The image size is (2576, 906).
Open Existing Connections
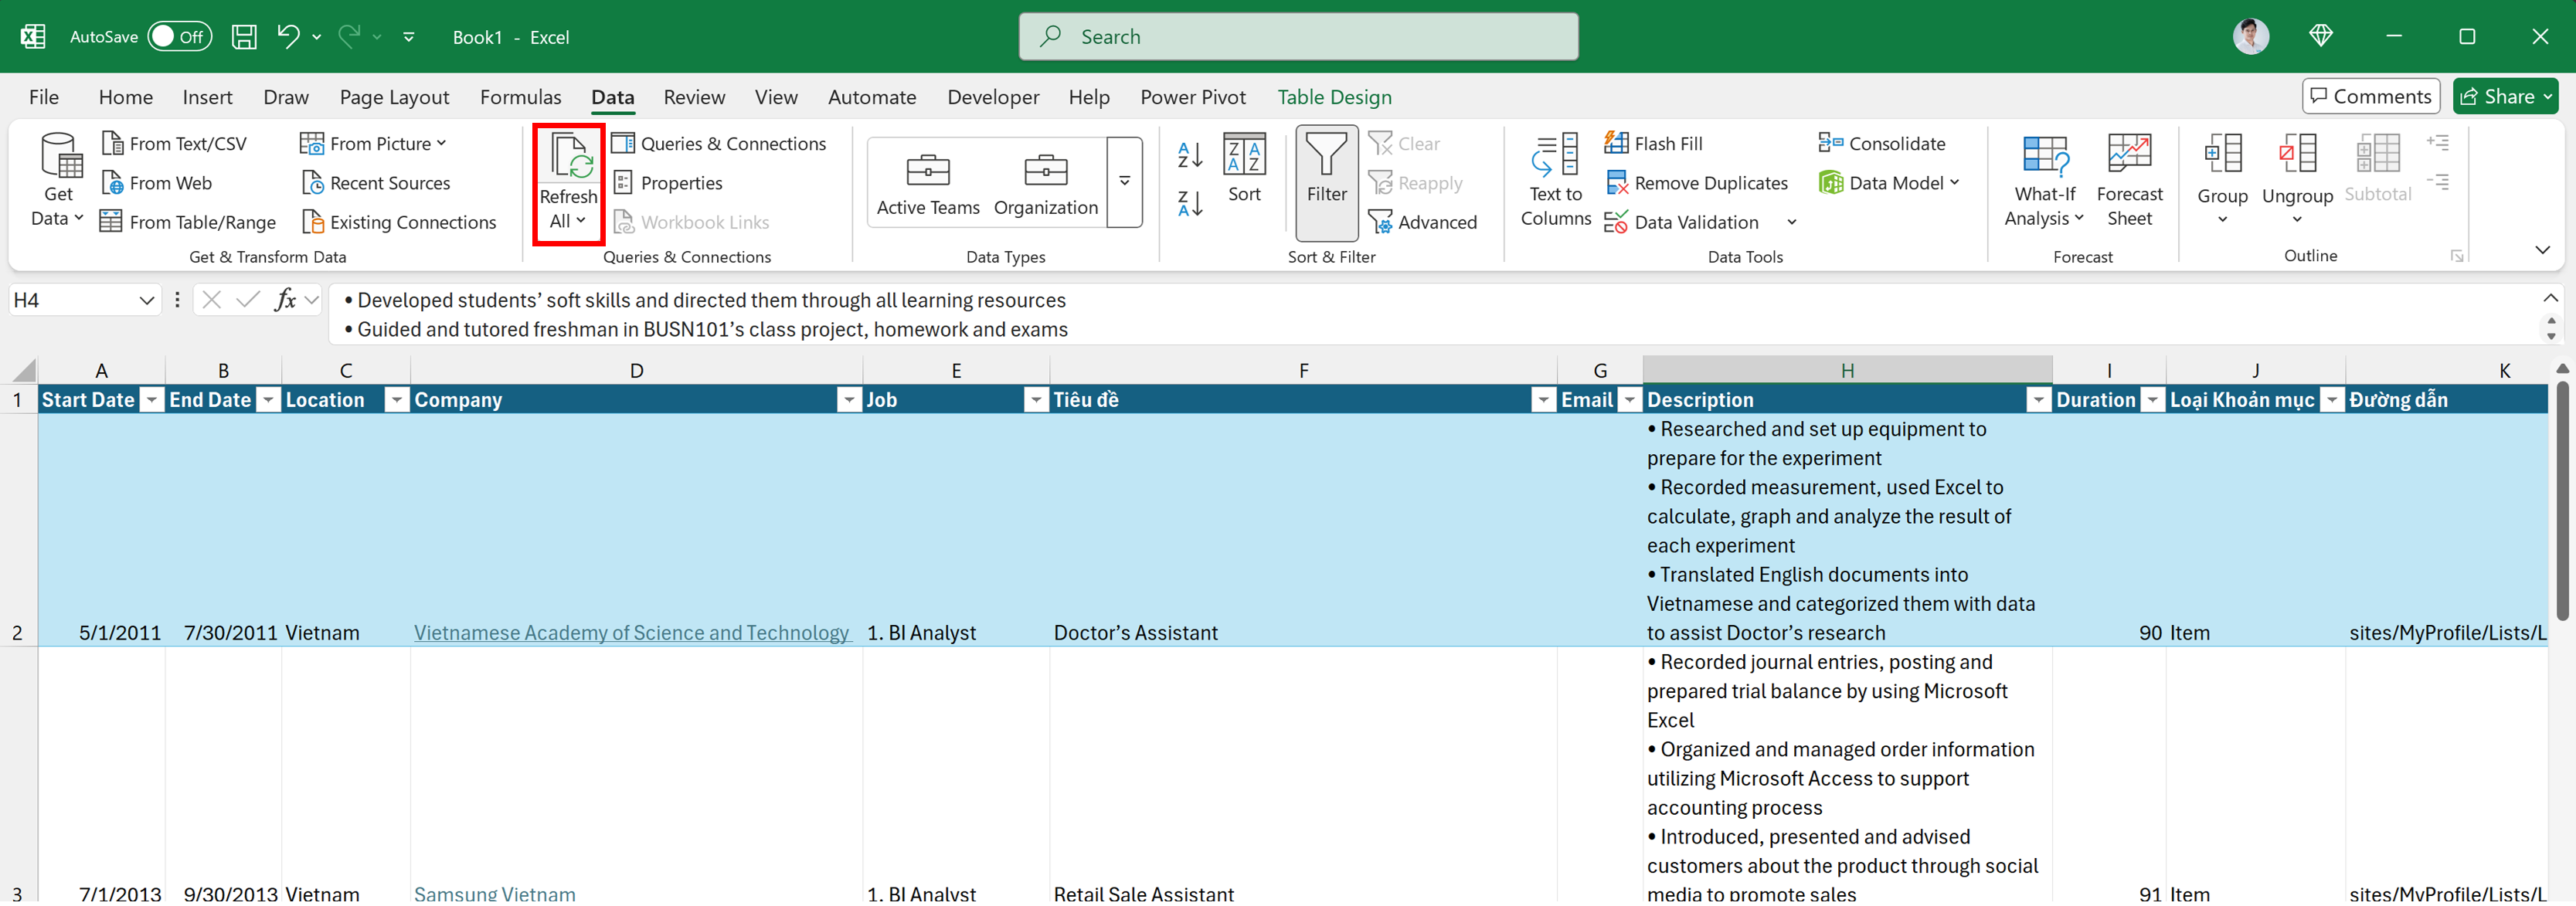click(x=399, y=222)
